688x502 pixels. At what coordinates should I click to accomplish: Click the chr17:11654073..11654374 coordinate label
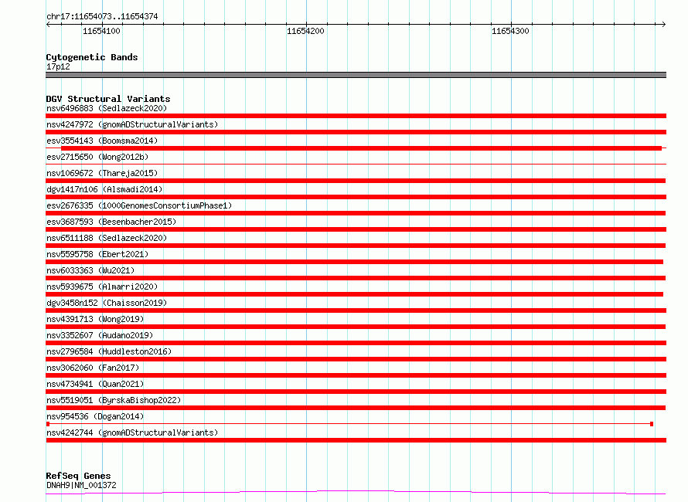click(102, 16)
